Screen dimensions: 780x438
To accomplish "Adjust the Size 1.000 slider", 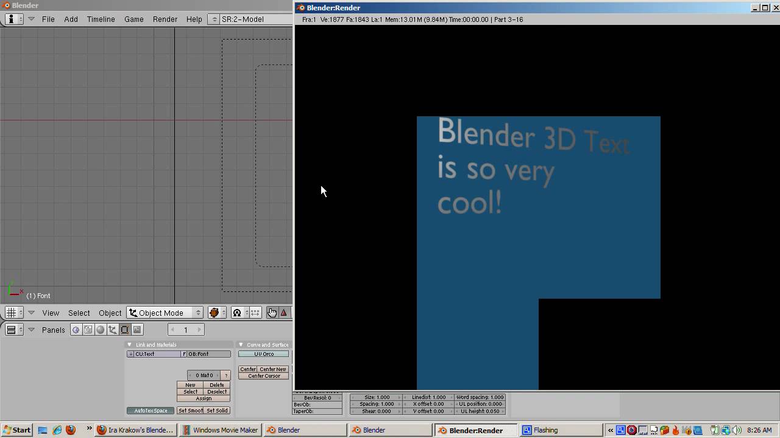I will click(377, 397).
